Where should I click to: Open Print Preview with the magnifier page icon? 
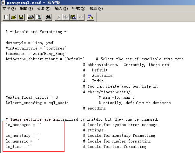coord(38,17)
